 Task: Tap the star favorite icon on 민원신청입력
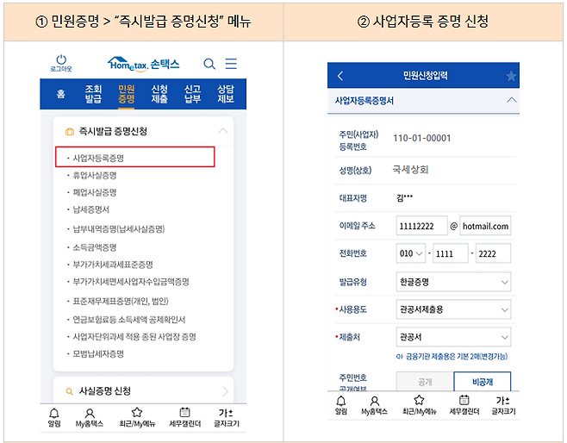(x=511, y=77)
